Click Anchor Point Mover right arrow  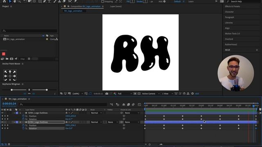(x=14, y=76)
